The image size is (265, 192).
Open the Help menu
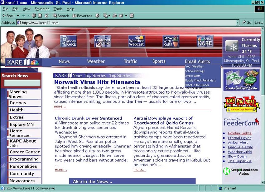70,9
